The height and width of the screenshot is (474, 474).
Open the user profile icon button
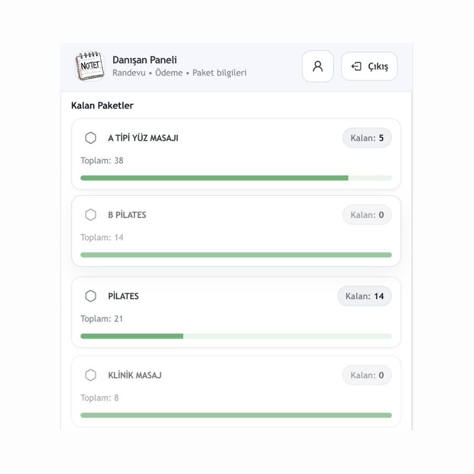[318, 66]
